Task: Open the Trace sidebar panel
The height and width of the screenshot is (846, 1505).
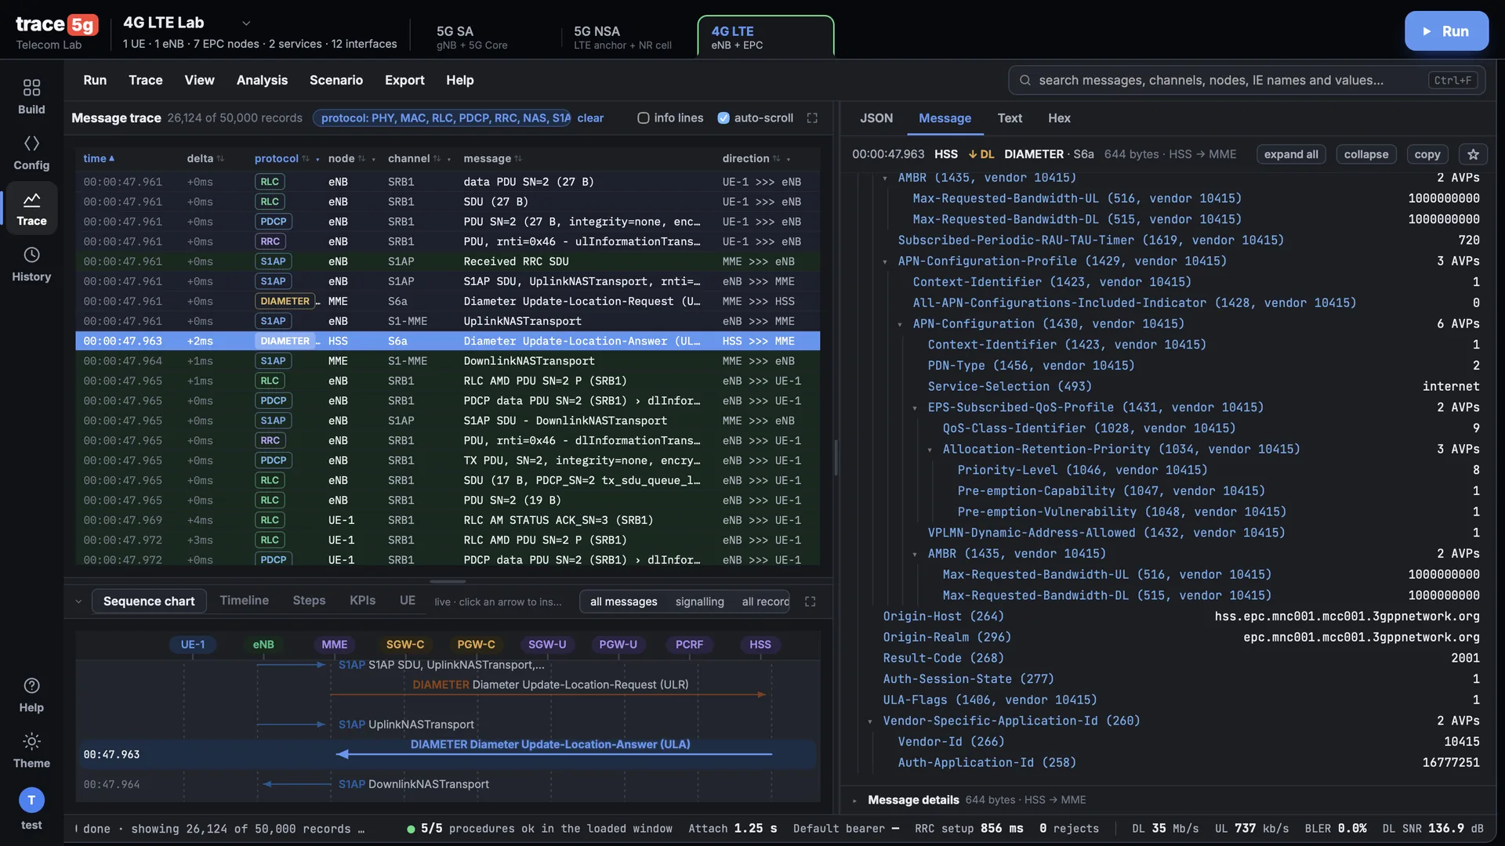Action: point(31,208)
